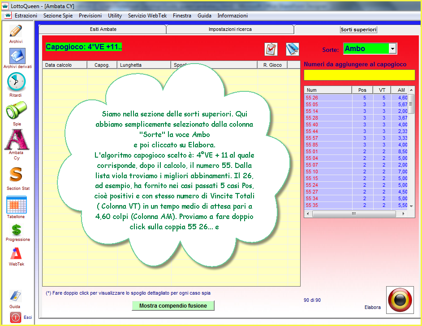Viewport: 422px width, 326px height.
Task: Open the Guida icon in the sidebar
Action: click(15, 296)
